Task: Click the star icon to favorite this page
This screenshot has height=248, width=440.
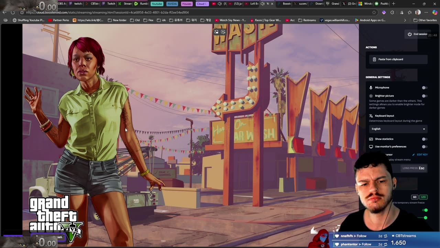Action: (374, 12)
